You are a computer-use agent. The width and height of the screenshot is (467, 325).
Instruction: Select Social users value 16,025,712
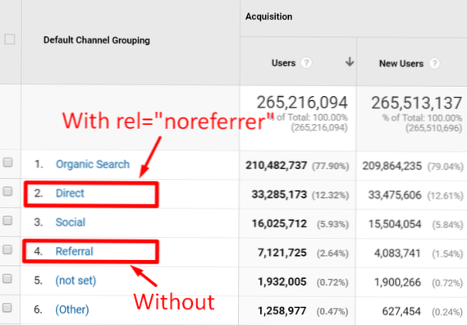[279, 223]
